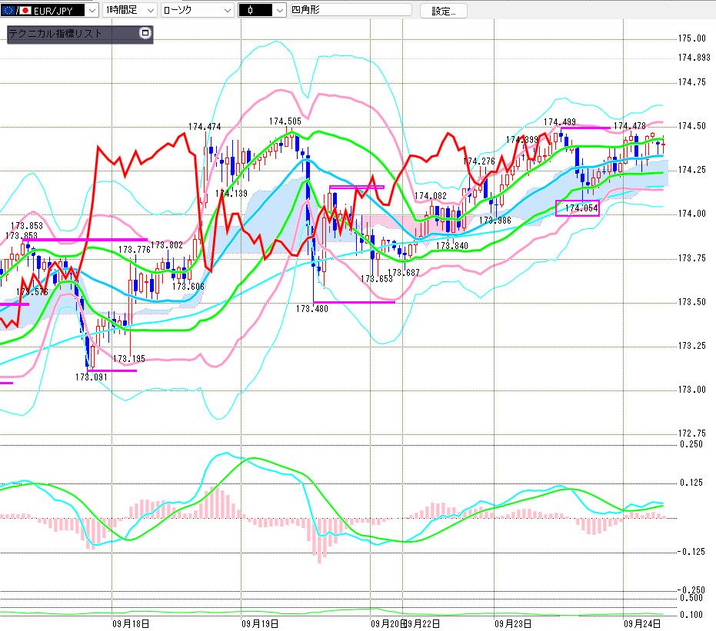Screen dimensions: 716x631
Task: Click the 174.474 peak price label
Action: point(205,127)
